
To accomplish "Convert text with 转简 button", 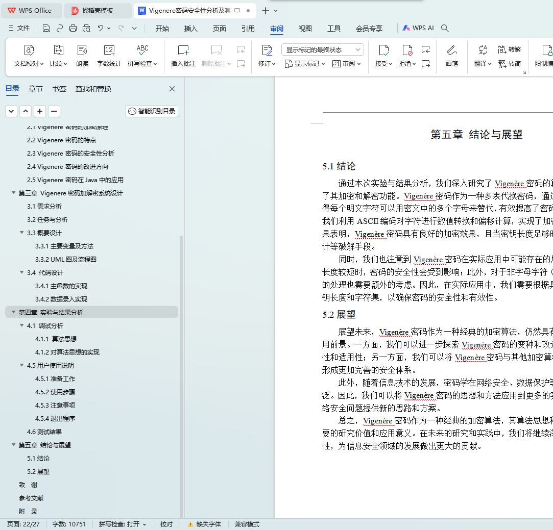I will point(509,63).
